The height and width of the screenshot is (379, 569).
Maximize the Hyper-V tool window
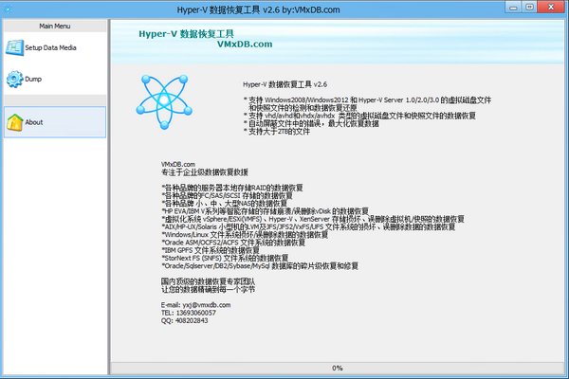click(x=529, y=8)
